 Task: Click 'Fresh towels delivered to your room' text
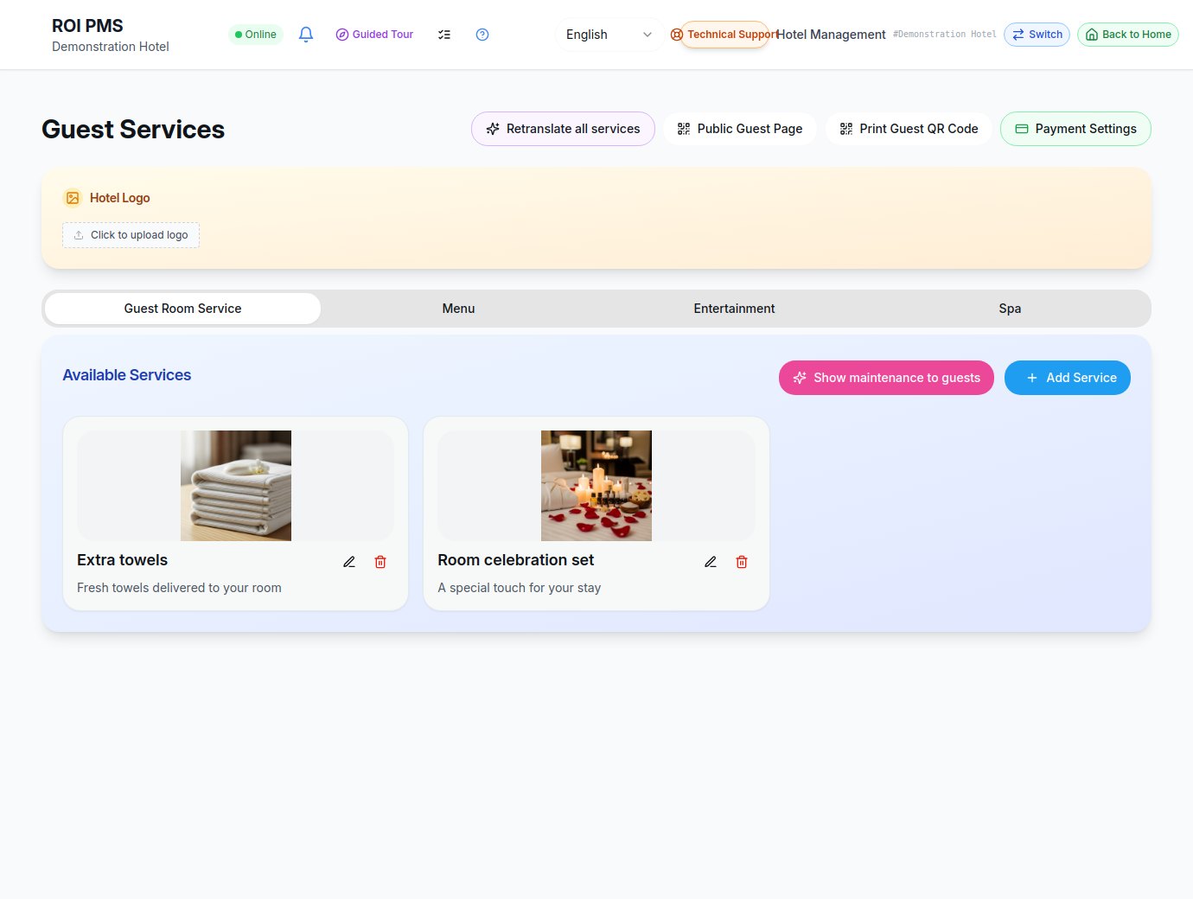click(179, 588)
